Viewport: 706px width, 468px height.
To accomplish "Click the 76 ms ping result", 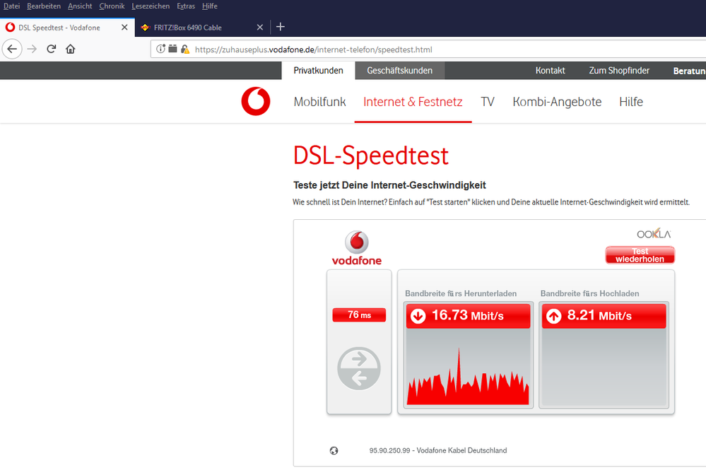I will coord(359,315).
